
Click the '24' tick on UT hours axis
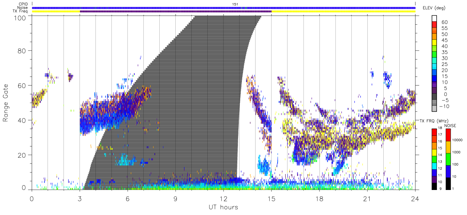[415, 199]
